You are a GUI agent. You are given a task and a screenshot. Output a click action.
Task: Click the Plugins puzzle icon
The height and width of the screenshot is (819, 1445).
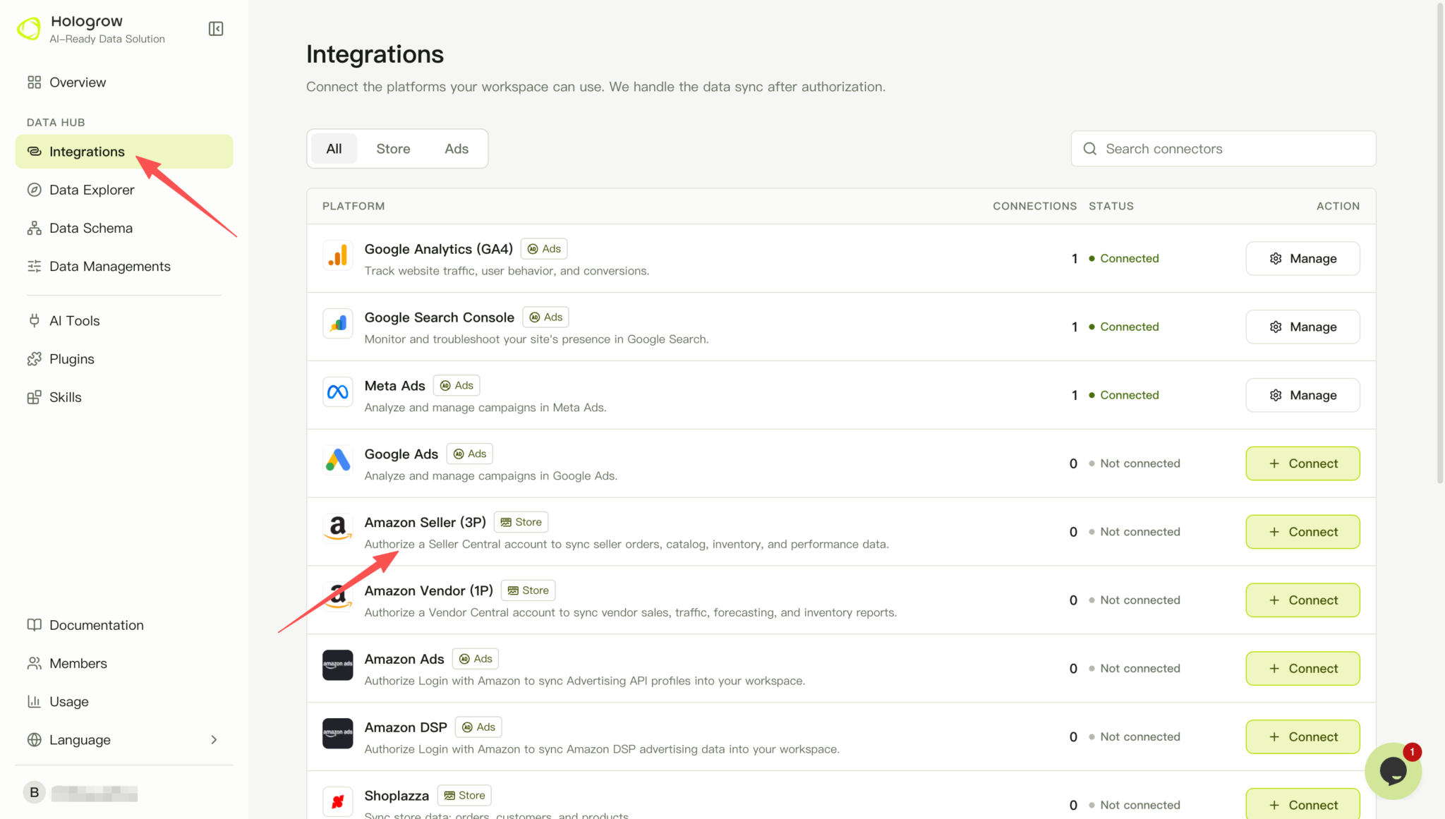tap(34, 359)
